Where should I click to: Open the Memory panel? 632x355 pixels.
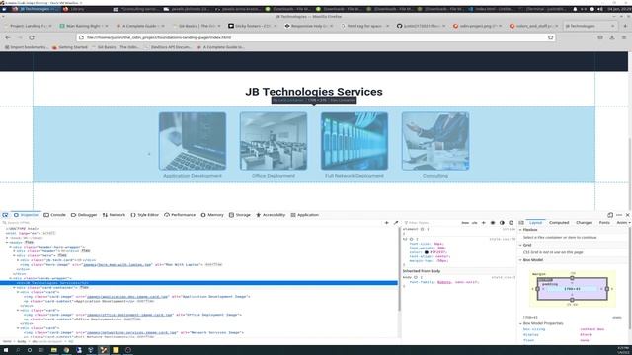pyautogui.click(x=212, y=215)
